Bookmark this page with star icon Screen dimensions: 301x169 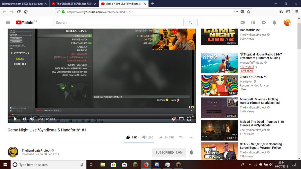tap(248, 12)
